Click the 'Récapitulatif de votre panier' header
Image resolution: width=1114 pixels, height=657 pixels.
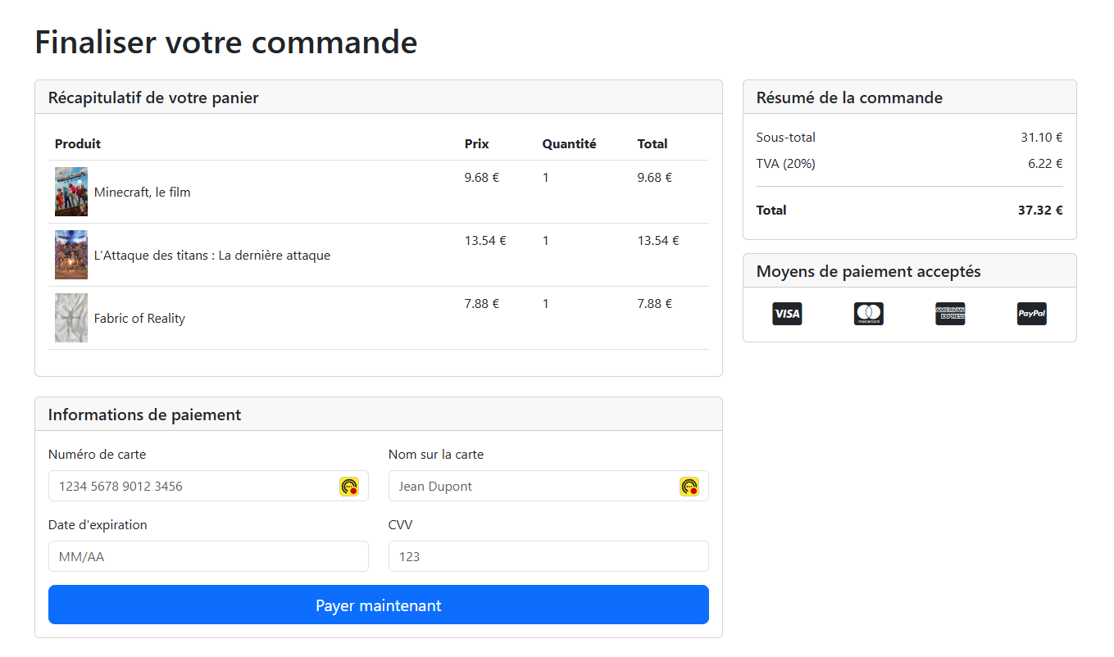click(152, 97)
